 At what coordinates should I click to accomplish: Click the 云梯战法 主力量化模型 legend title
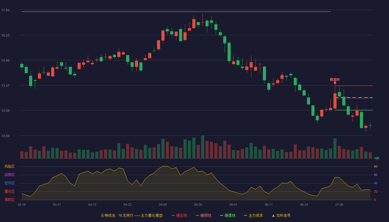tap(132, 215)
